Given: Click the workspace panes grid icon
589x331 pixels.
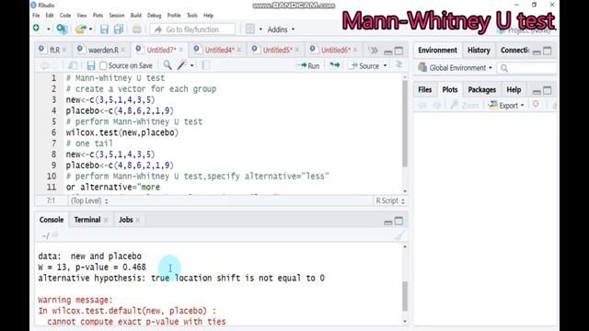Looking at the screenshot, I should click(x=249, y=29).
